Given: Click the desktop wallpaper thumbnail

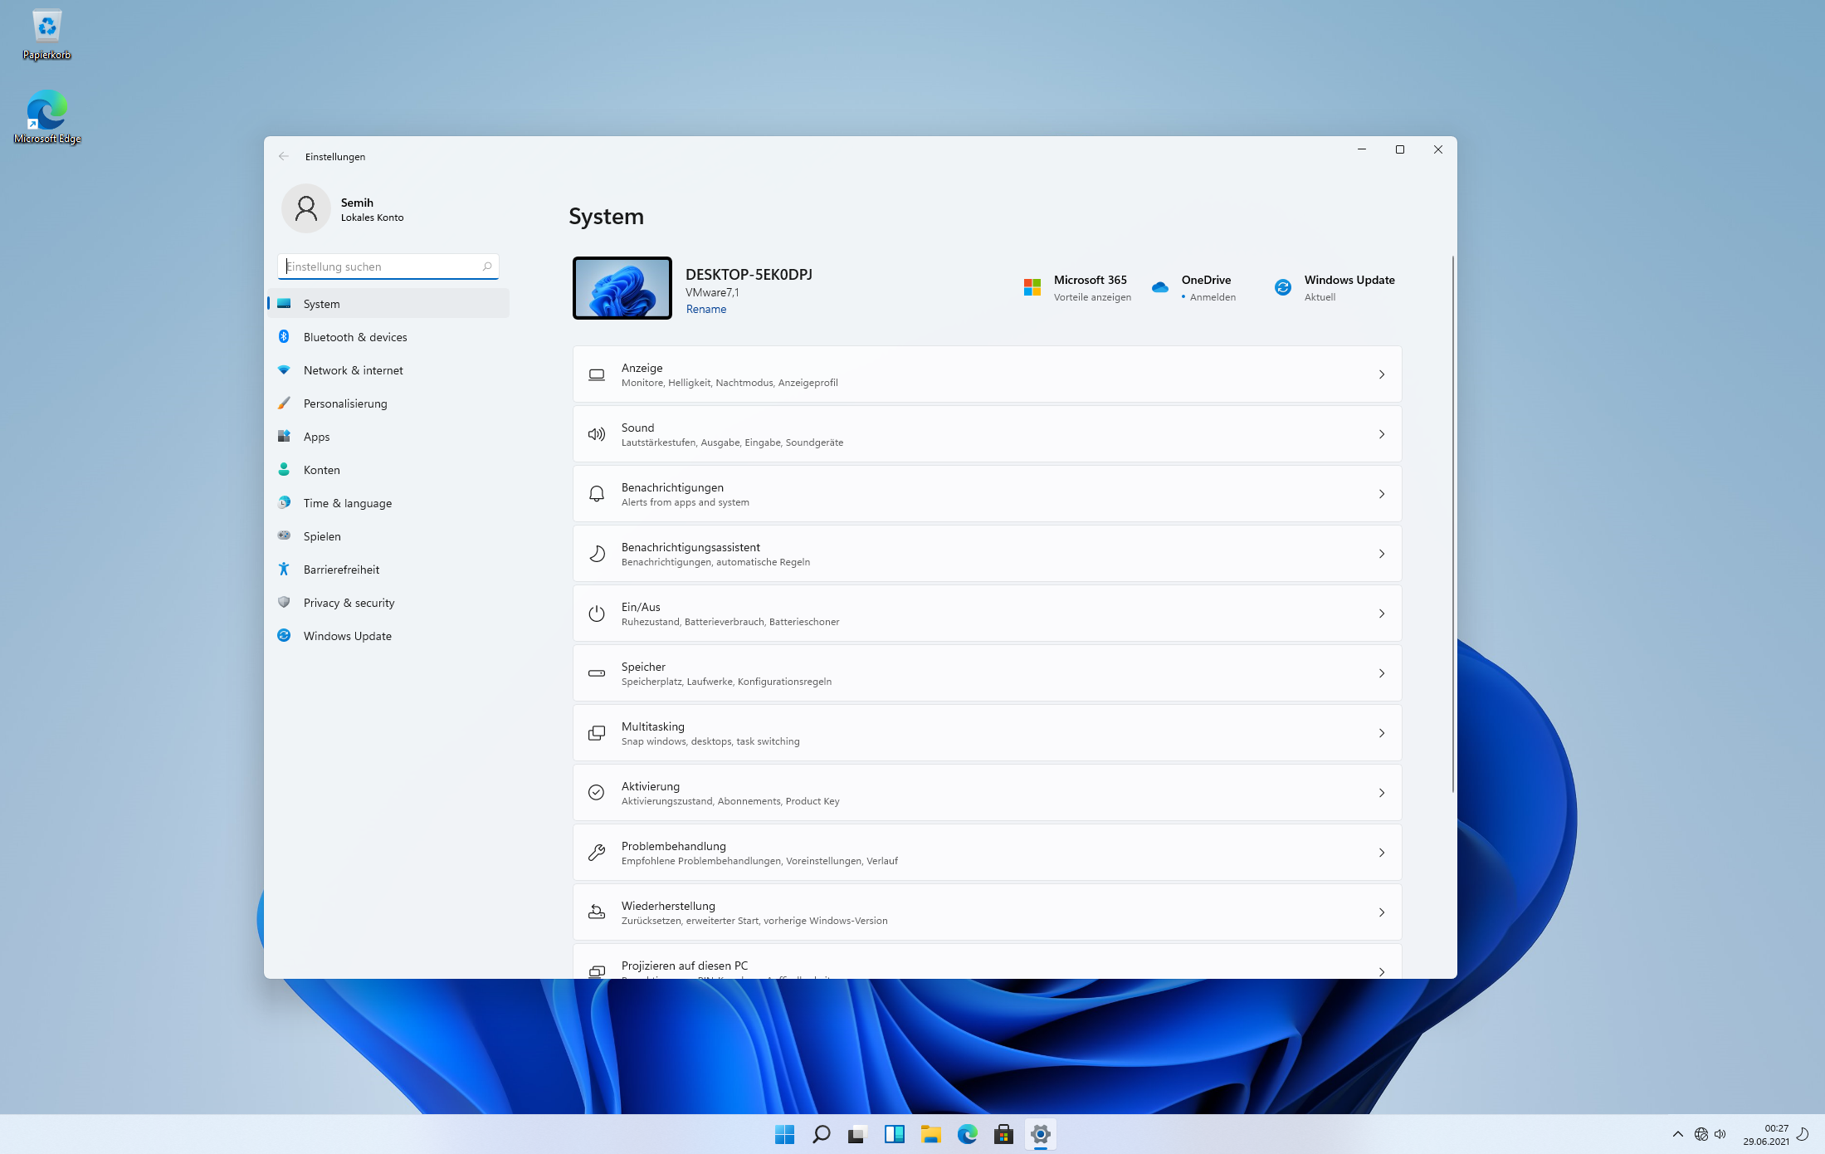Looking at the screenshot, I should pyautogui.click(x=622, y=287).
